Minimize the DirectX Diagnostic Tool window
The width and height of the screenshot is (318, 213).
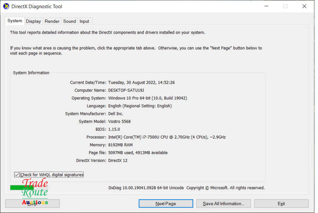coord(266,6)
